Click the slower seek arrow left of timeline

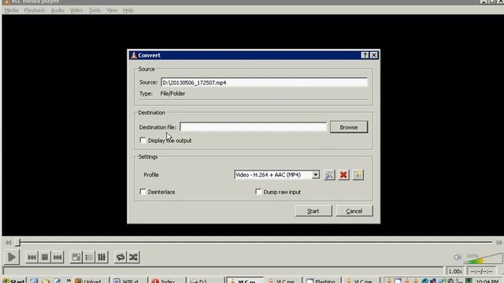coord(9,243)
